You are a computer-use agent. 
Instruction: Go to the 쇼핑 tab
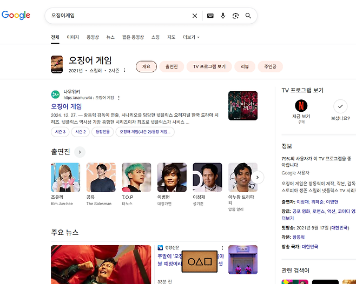pos(155,37)
